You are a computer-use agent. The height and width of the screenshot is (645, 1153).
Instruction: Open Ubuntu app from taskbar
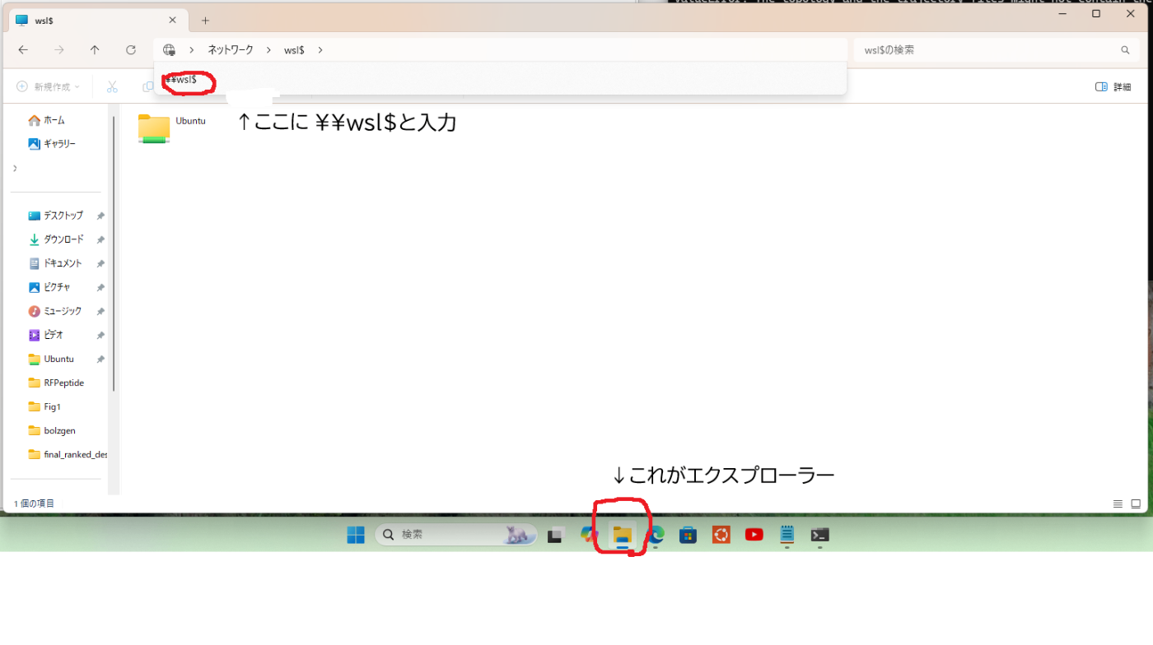coord(721,535)
